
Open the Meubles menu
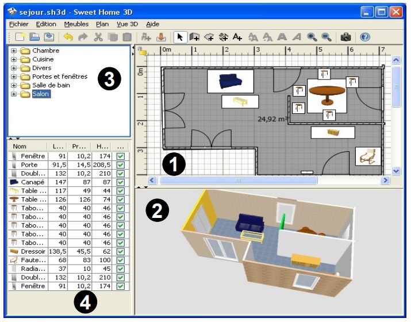click(76, 24)
